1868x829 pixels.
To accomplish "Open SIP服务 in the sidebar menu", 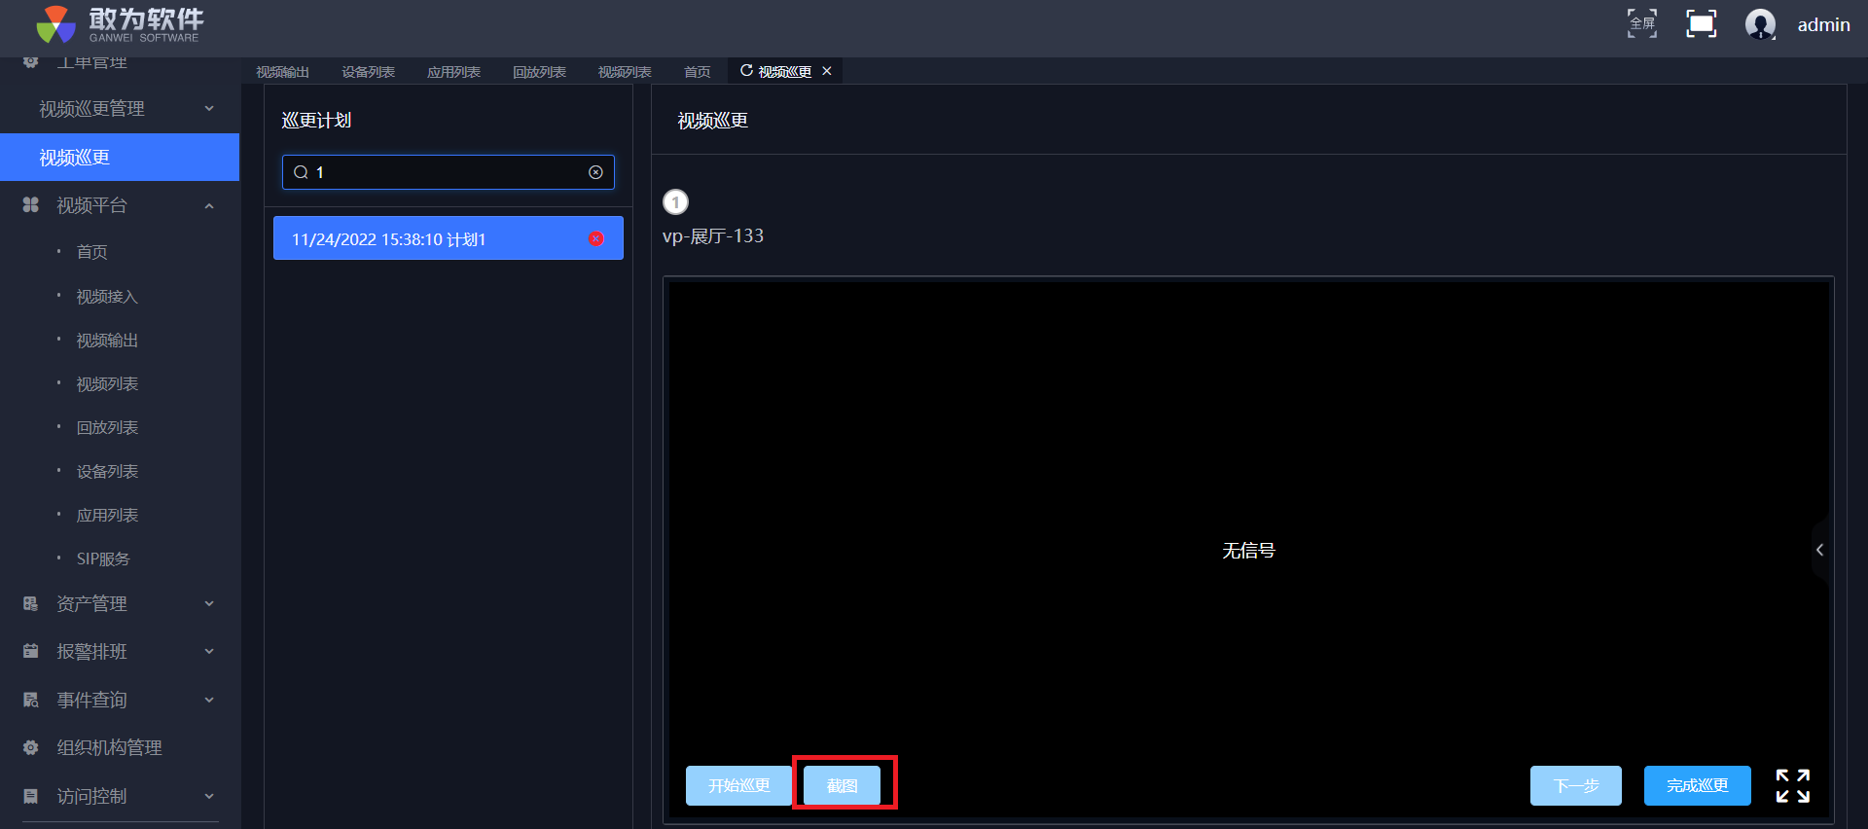I will (103, 559).
